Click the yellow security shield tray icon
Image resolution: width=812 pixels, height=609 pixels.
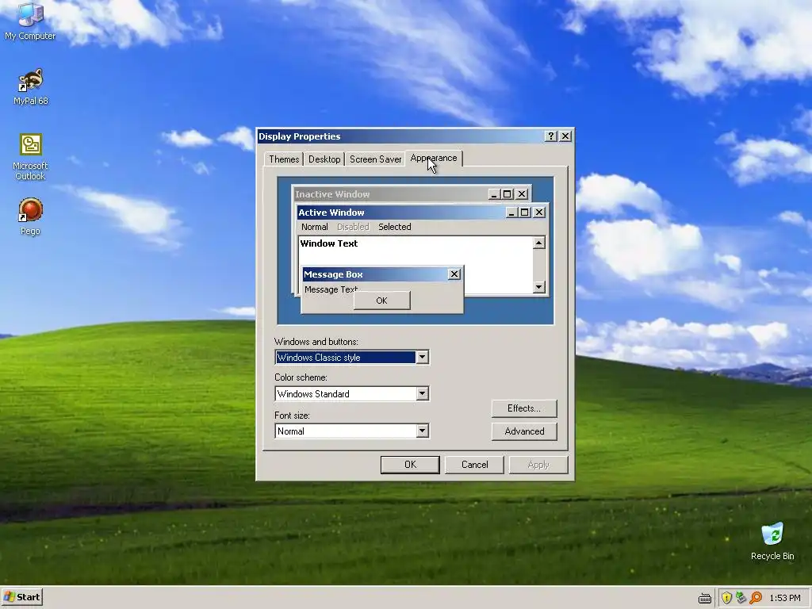726,598
